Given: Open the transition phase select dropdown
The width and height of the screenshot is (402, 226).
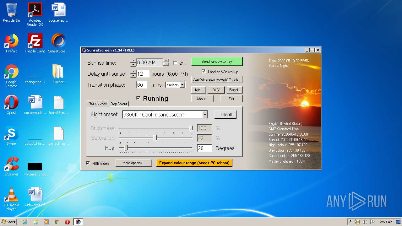Looking at the screenshot, I should (x=182, y=85).
